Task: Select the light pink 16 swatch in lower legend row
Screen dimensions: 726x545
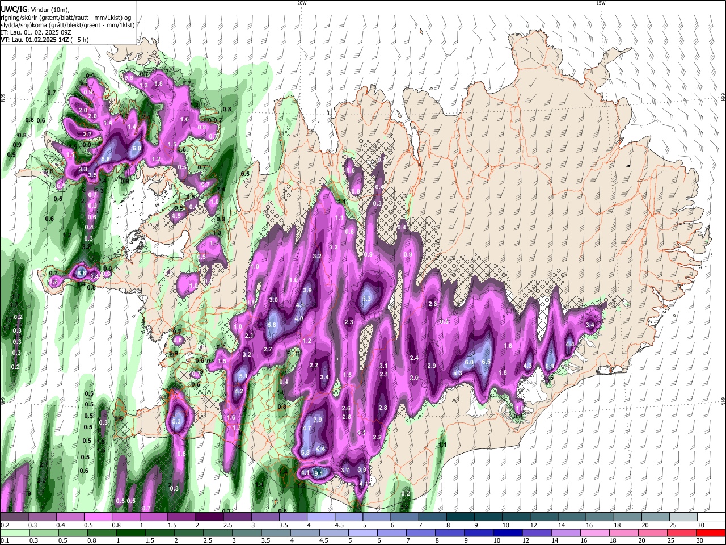Action: pos(596,533)
